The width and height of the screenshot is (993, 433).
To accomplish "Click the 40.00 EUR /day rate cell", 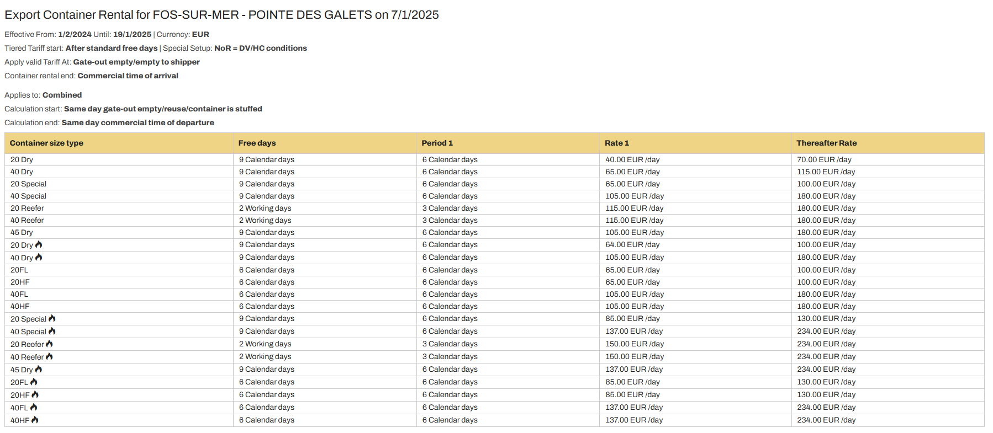I will [x=632, y=159].
